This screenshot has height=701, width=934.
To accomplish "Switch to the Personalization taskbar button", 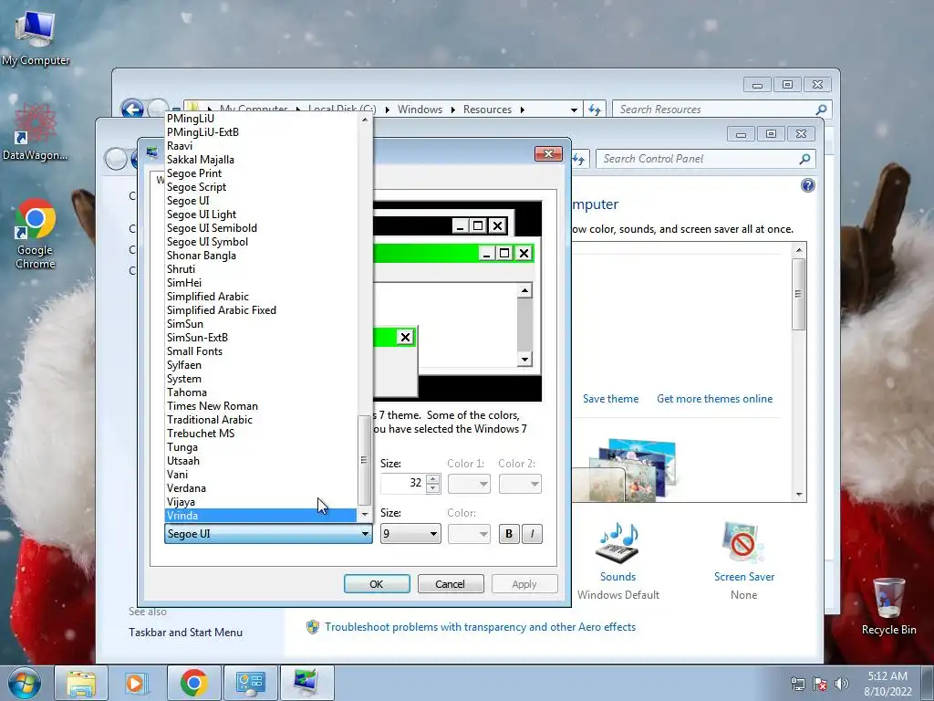I will (306, 683).
